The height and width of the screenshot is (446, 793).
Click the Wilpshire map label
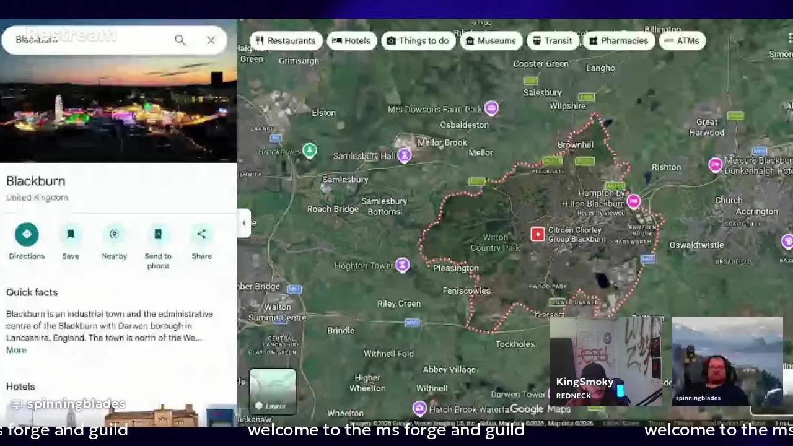coord(567,106)
